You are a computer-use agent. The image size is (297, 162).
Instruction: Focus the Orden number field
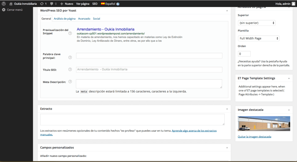tap(244, 54)
